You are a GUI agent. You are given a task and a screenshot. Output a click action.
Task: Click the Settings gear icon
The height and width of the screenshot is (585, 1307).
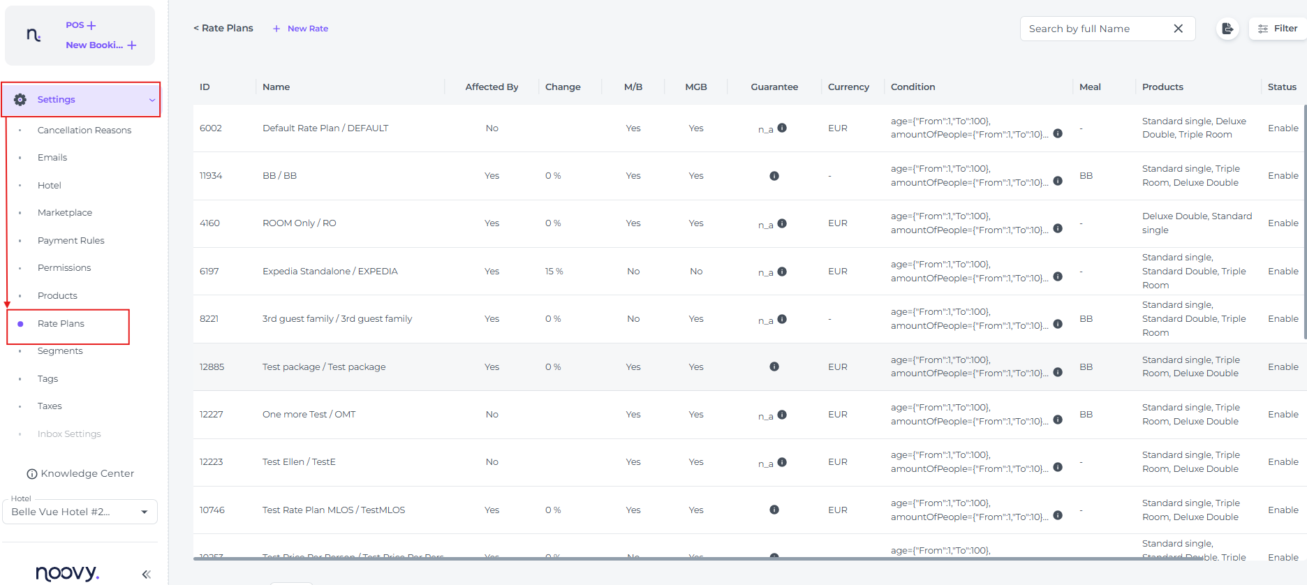20,100
